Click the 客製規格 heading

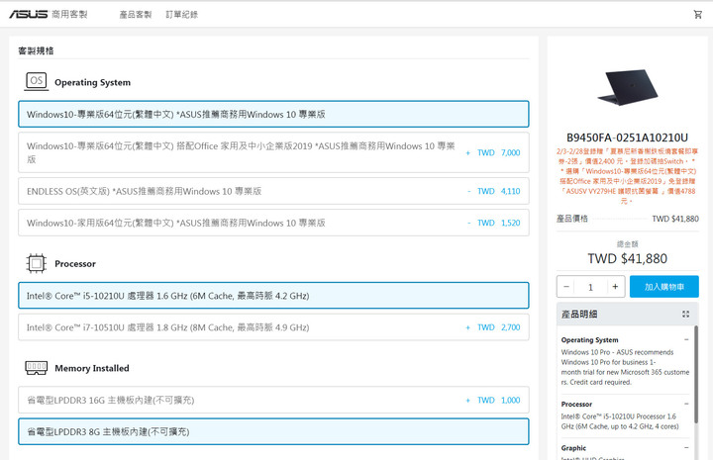click(x=36, y=50)
